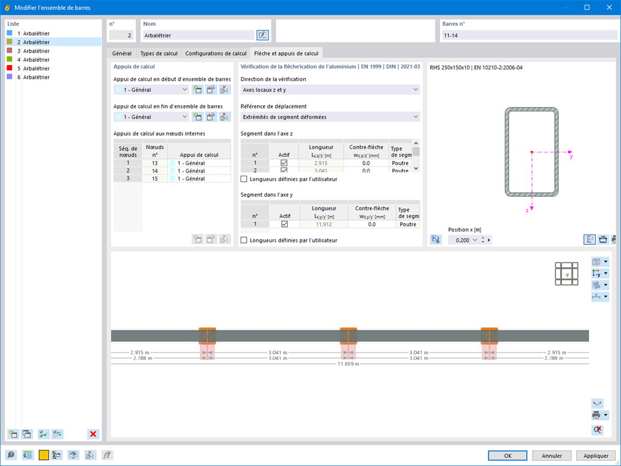Click the section view sync icon left of Position x
Image resolution: width=621 pixels, height=466 pixels.
(x=436, y=240)
